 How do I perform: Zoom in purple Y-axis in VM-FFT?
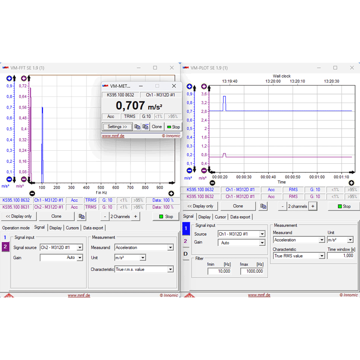tap(24, 78)
